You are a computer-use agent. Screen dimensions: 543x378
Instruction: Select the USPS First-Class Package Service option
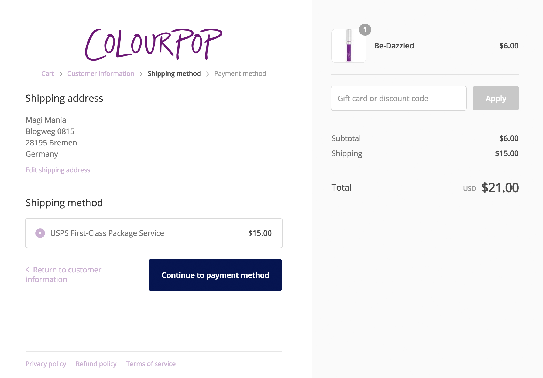pos(40,233)
